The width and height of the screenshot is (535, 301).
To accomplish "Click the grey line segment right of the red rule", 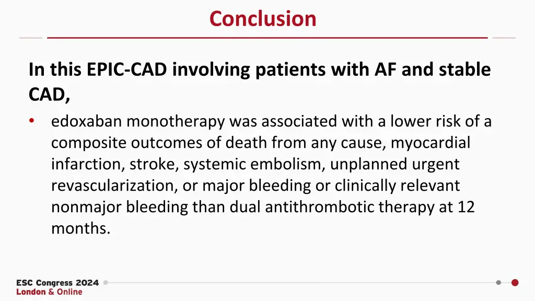I will [504, 38].
